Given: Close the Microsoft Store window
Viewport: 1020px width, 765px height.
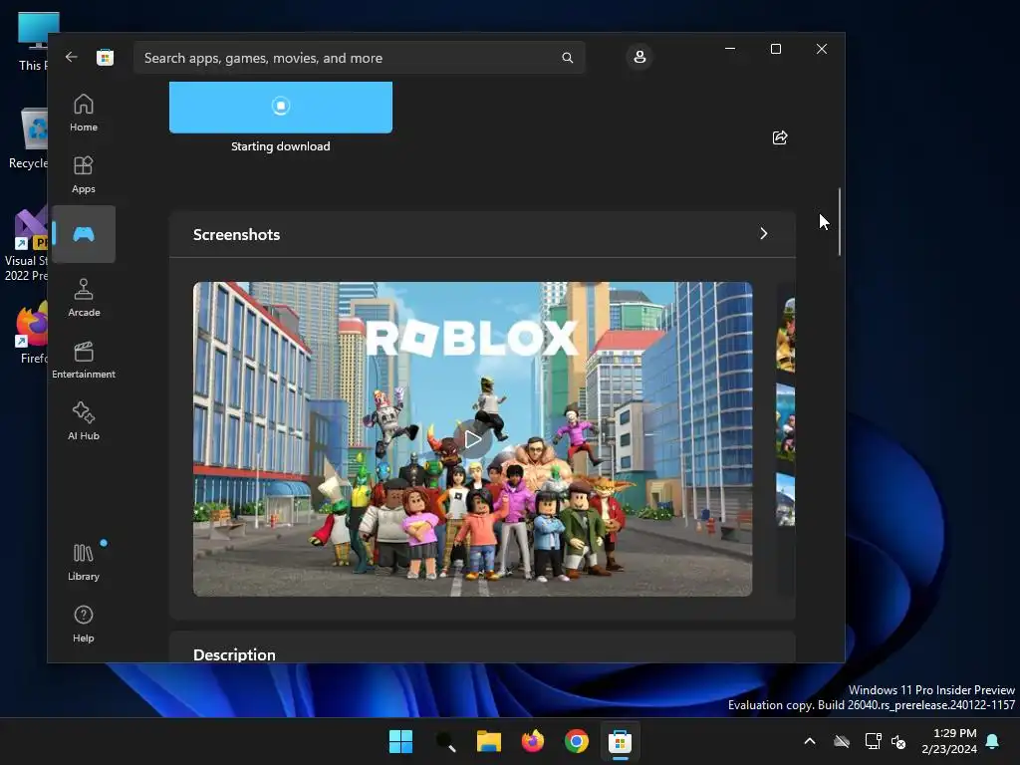Looking at the screenshot, I should click(x=822, y=49).
